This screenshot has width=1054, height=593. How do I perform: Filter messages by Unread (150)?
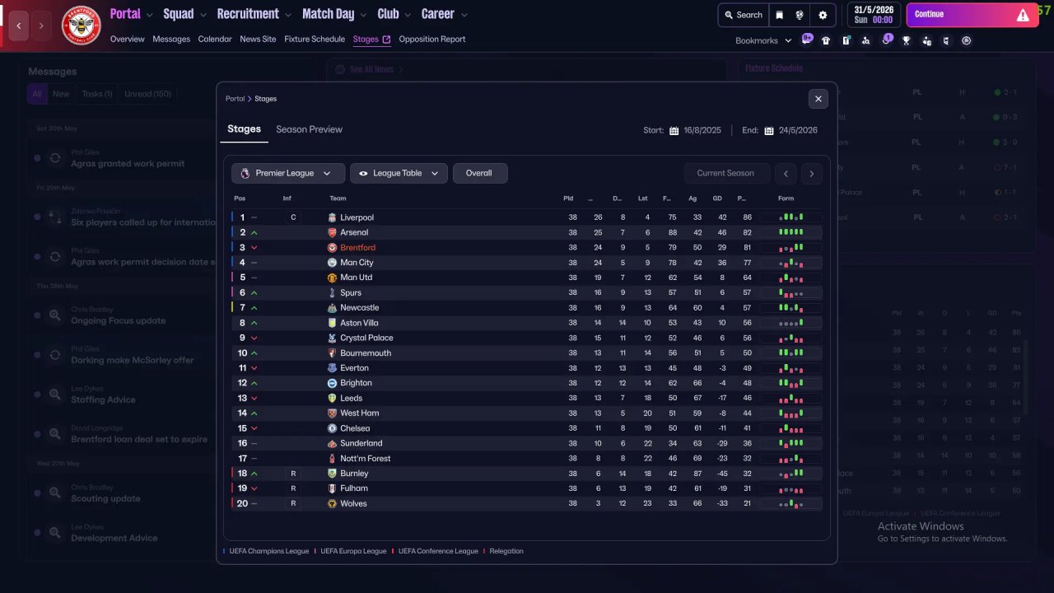[147, 94]
